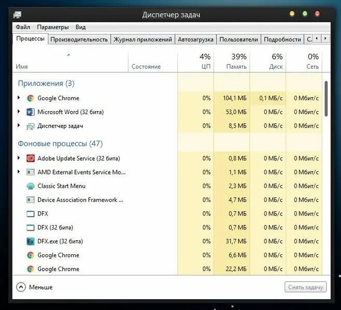
Task: Switch to the Автозагрузка tab
Action: 196,39
